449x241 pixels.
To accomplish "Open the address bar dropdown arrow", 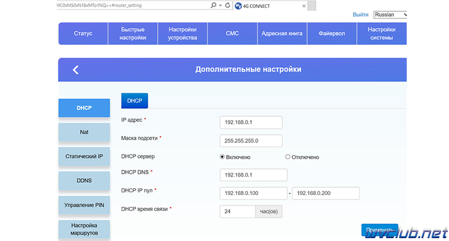I will [x=220, y=6].
